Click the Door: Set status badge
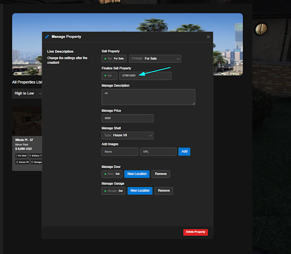Viewport: 291px width, 254px height. coord(112,174)
